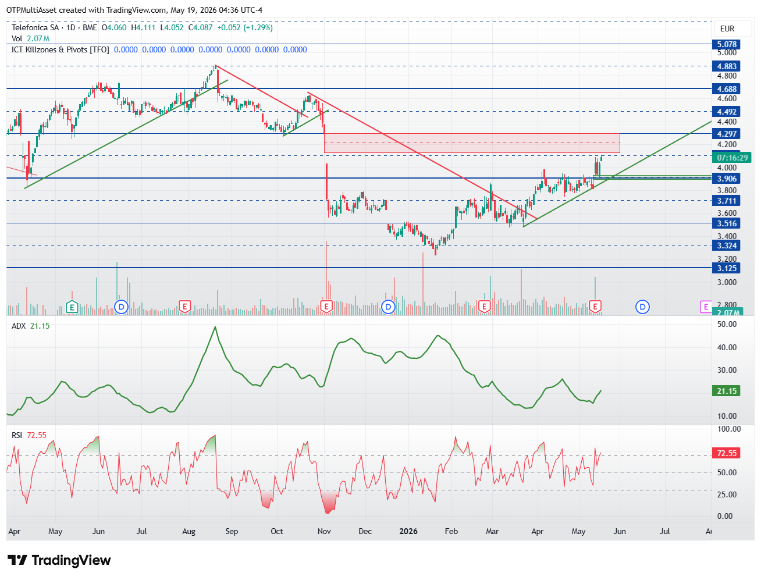Click the 100.00 level on the RSI scale
Viewport: 761px width, 580px height.
[x=729, y=429]
